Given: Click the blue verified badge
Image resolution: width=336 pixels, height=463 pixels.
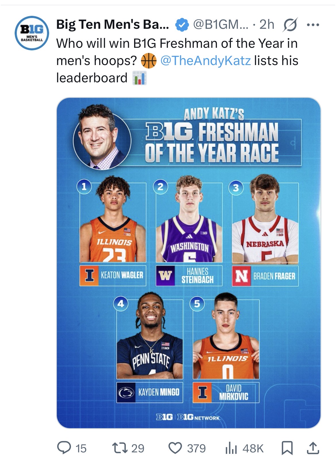Looking at the screenshot, I should click(182, 25).
